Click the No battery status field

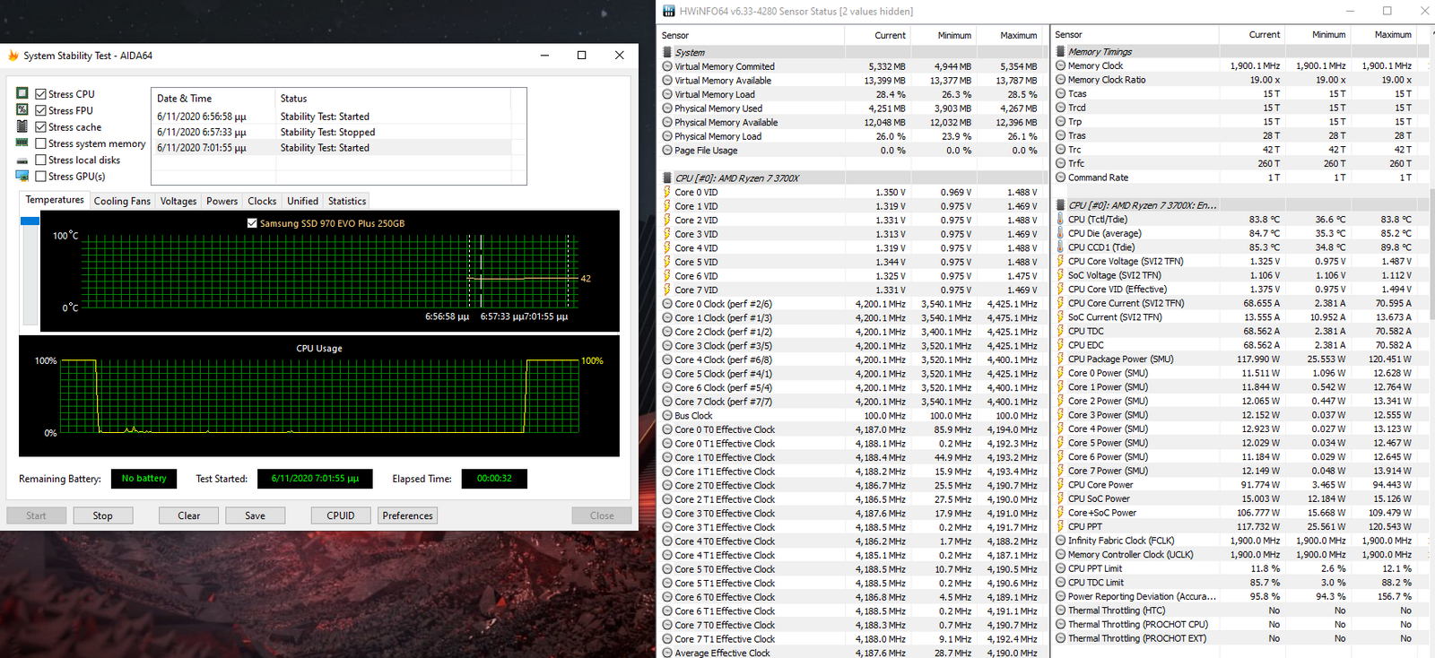point(144,479)
